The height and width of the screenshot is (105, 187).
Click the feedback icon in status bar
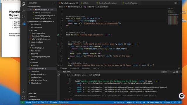point(175,102)
